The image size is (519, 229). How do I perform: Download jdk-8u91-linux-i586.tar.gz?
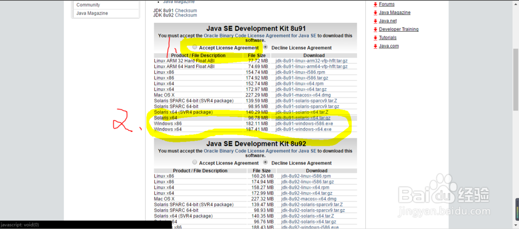(302, 78)
